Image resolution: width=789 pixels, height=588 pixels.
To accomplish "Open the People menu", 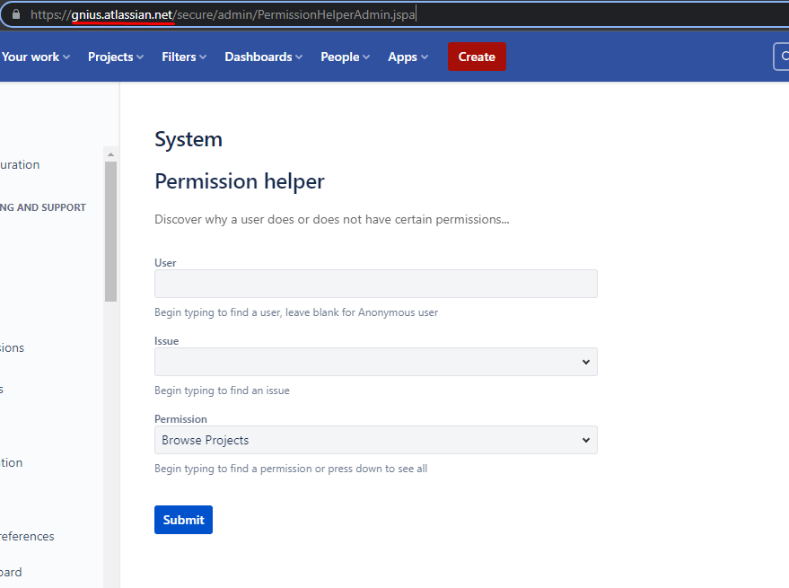I will tap(346, 57).
